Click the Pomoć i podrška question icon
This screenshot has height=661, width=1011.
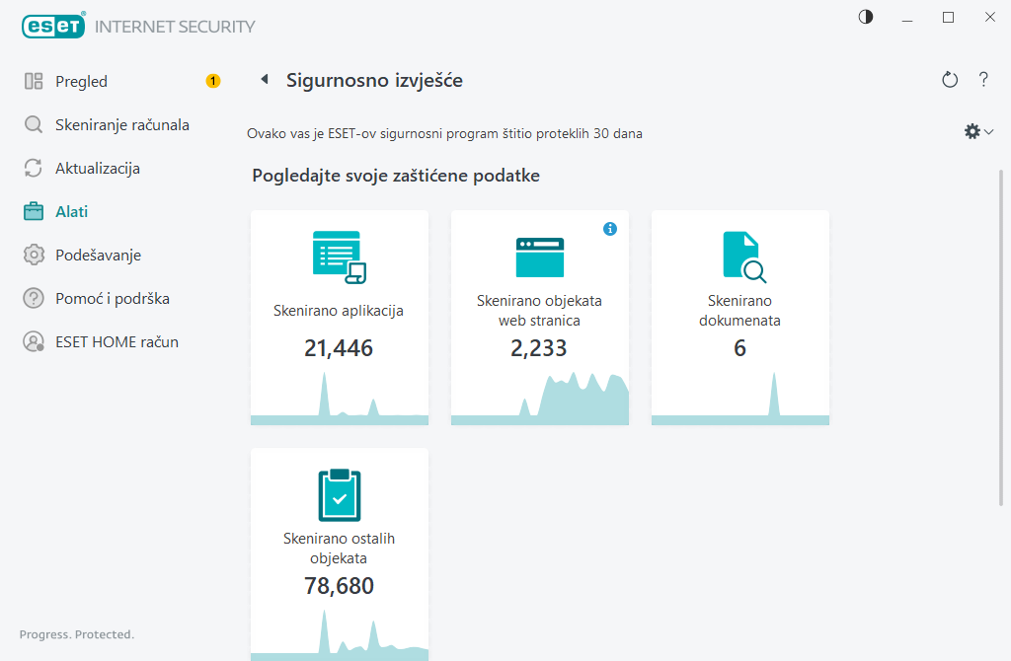point(34,298)
